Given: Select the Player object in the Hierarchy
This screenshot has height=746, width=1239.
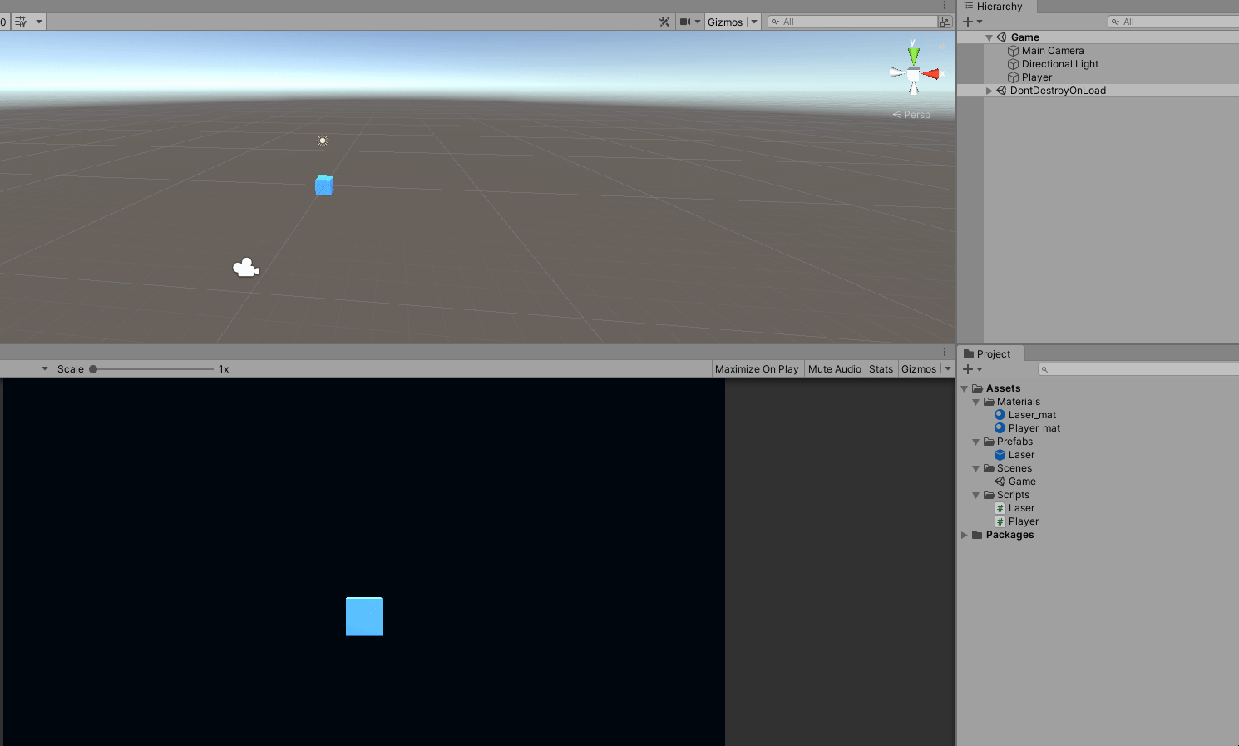Looking at the screenshot, I should (1036, 77).
